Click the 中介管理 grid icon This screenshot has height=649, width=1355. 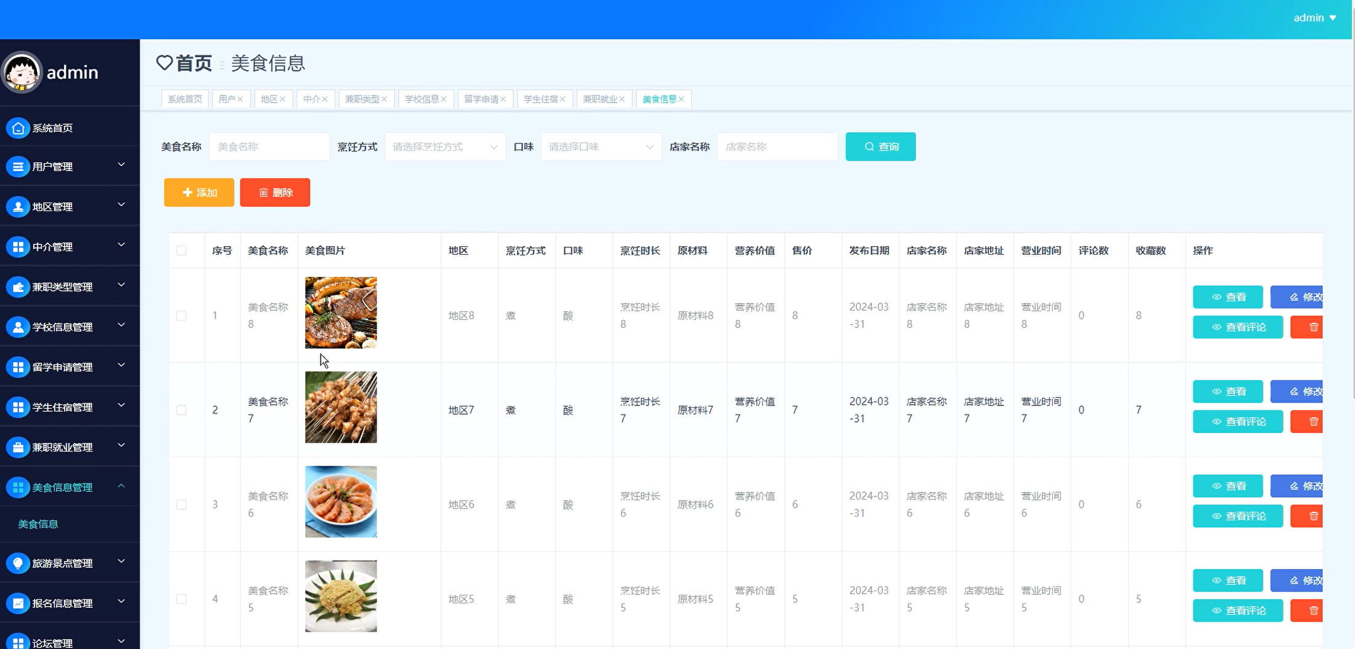pos(18,247)
